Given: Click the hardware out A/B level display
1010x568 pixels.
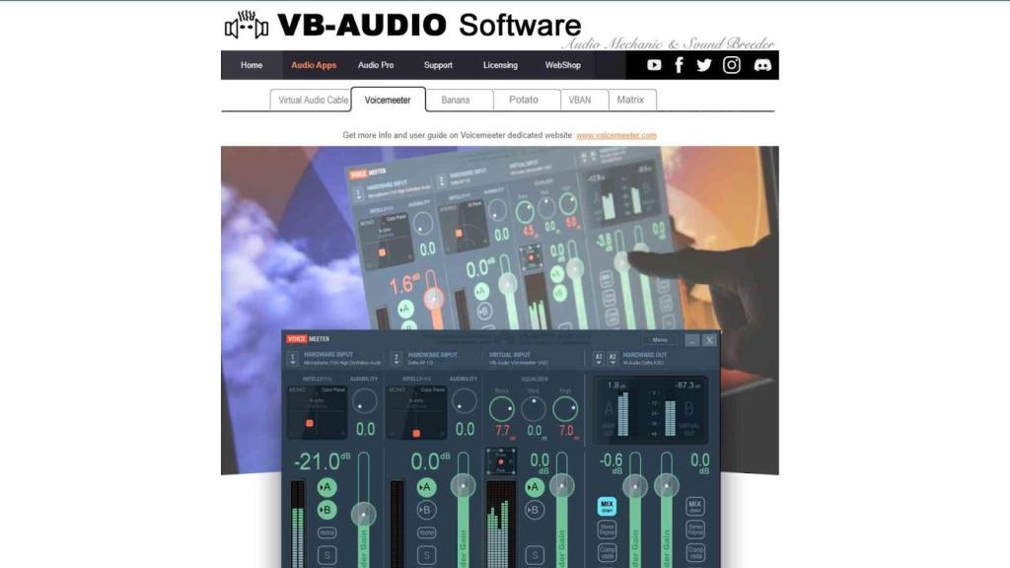Looking at the screenshot, I should pos(649,409).
